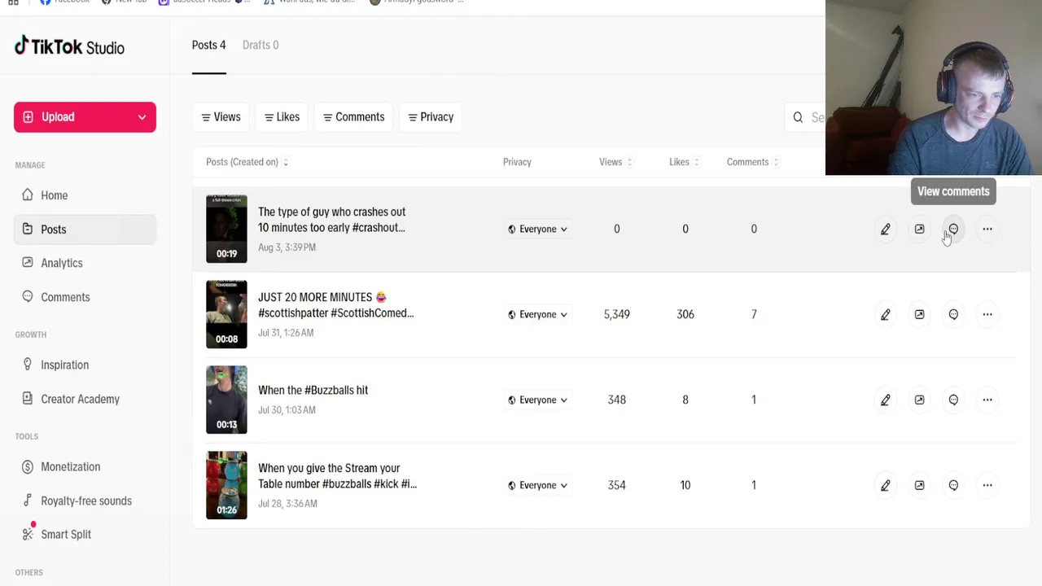Select Posts in the sidebar
Screen dimensions: 1042x586
tap(85, 230)
